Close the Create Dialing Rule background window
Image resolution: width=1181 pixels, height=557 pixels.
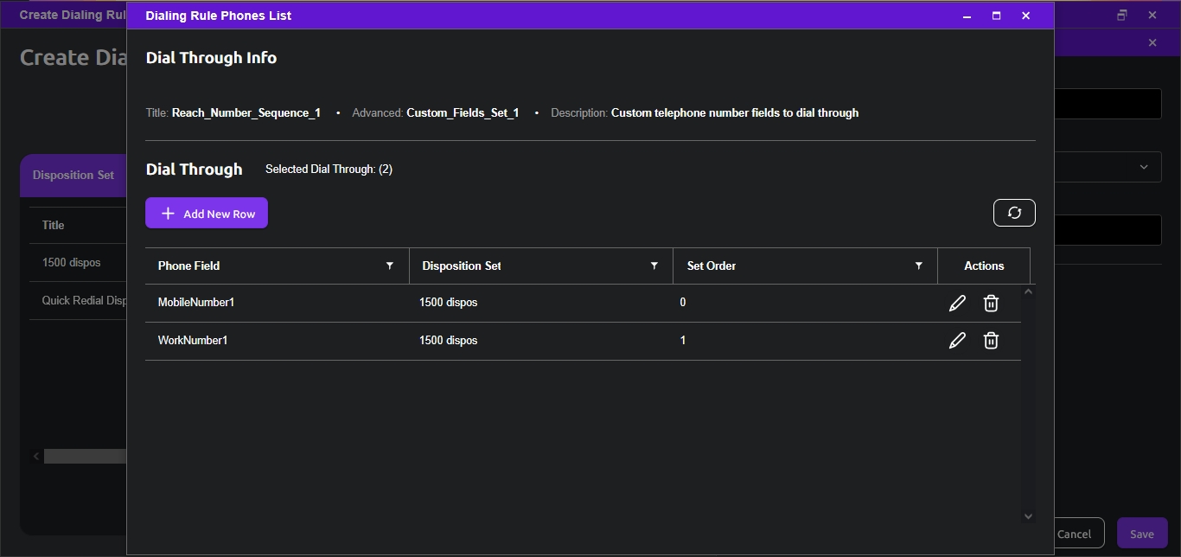[1152, 15]
